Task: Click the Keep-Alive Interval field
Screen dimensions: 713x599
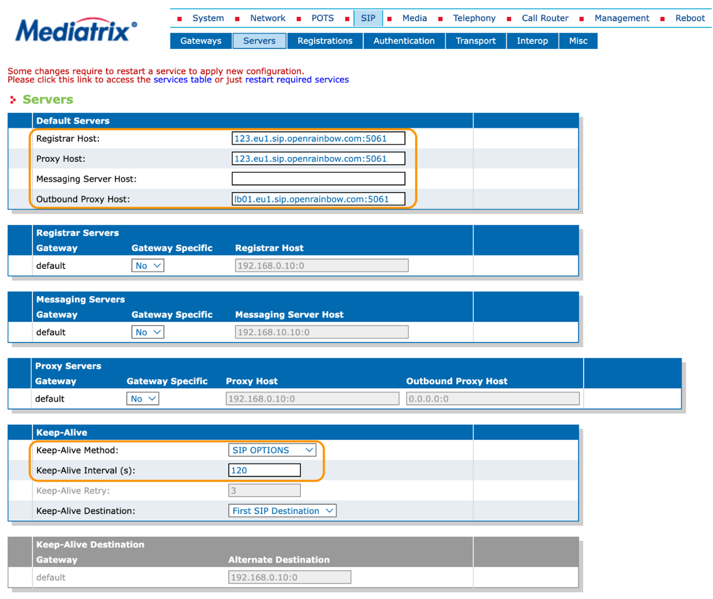Action: click(x=264, y=470)
